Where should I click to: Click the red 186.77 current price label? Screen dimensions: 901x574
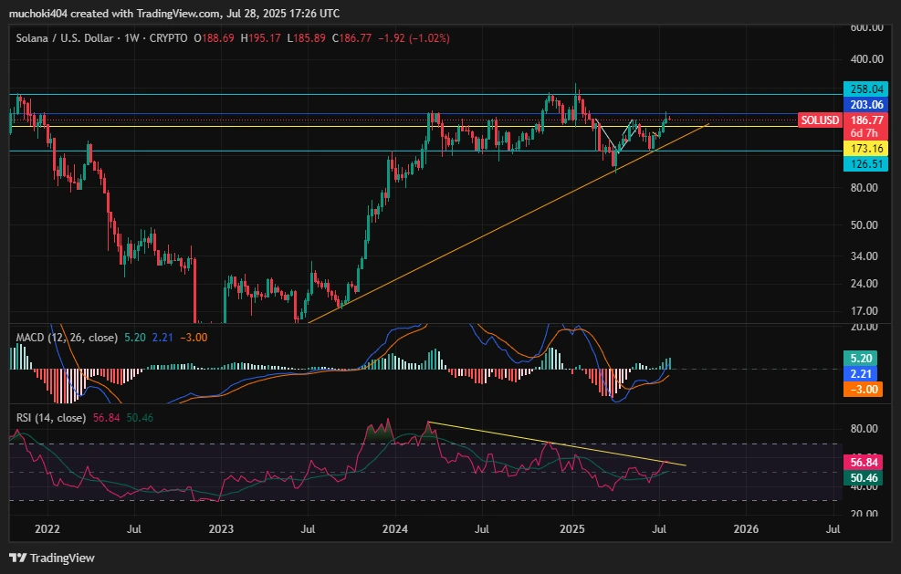(866, 120)
